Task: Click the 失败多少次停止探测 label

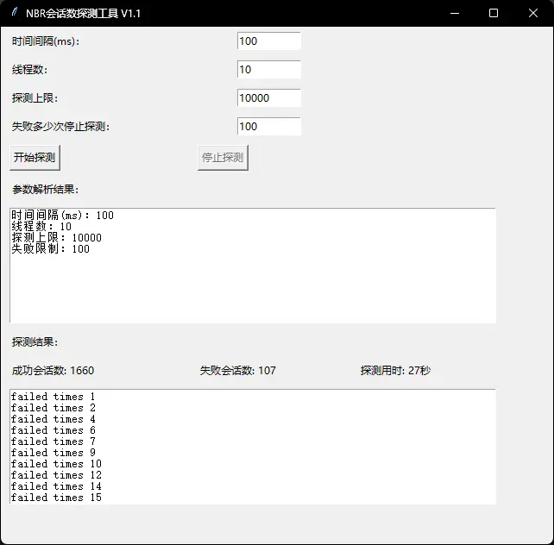Action: tap(60, 127)
